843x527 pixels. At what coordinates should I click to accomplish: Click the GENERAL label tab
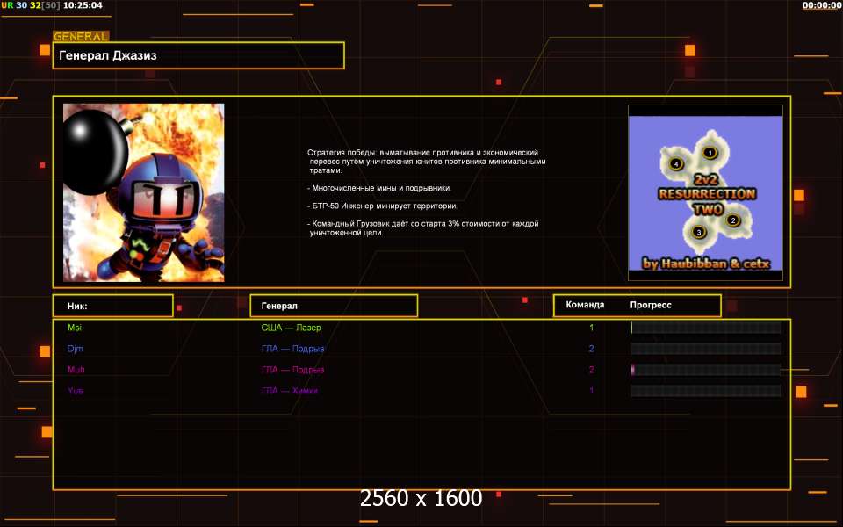(81, 37)
